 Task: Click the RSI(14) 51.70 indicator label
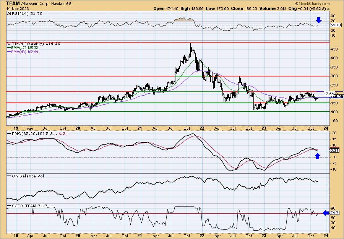tap(26, 14)
